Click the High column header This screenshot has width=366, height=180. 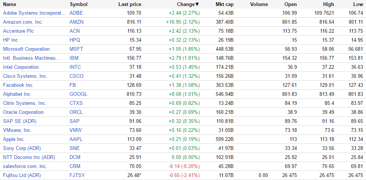328,5
